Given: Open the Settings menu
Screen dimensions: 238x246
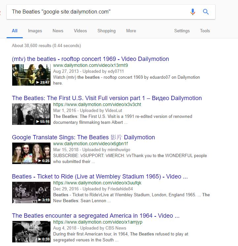Looking at the screenshot, I should pos(182,31).
